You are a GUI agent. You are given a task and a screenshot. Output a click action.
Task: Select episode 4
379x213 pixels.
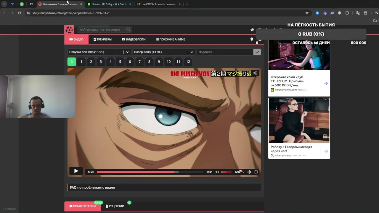110,62
